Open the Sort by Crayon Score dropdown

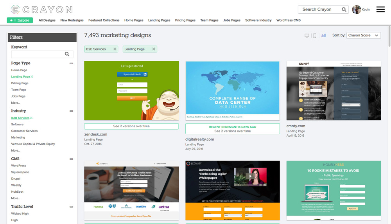pyautogui.click(x=364, y=35)
